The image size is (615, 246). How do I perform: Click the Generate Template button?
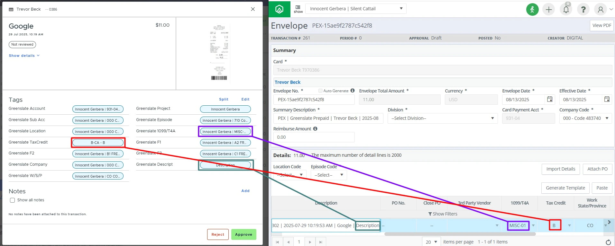click(x=565, y=188)
